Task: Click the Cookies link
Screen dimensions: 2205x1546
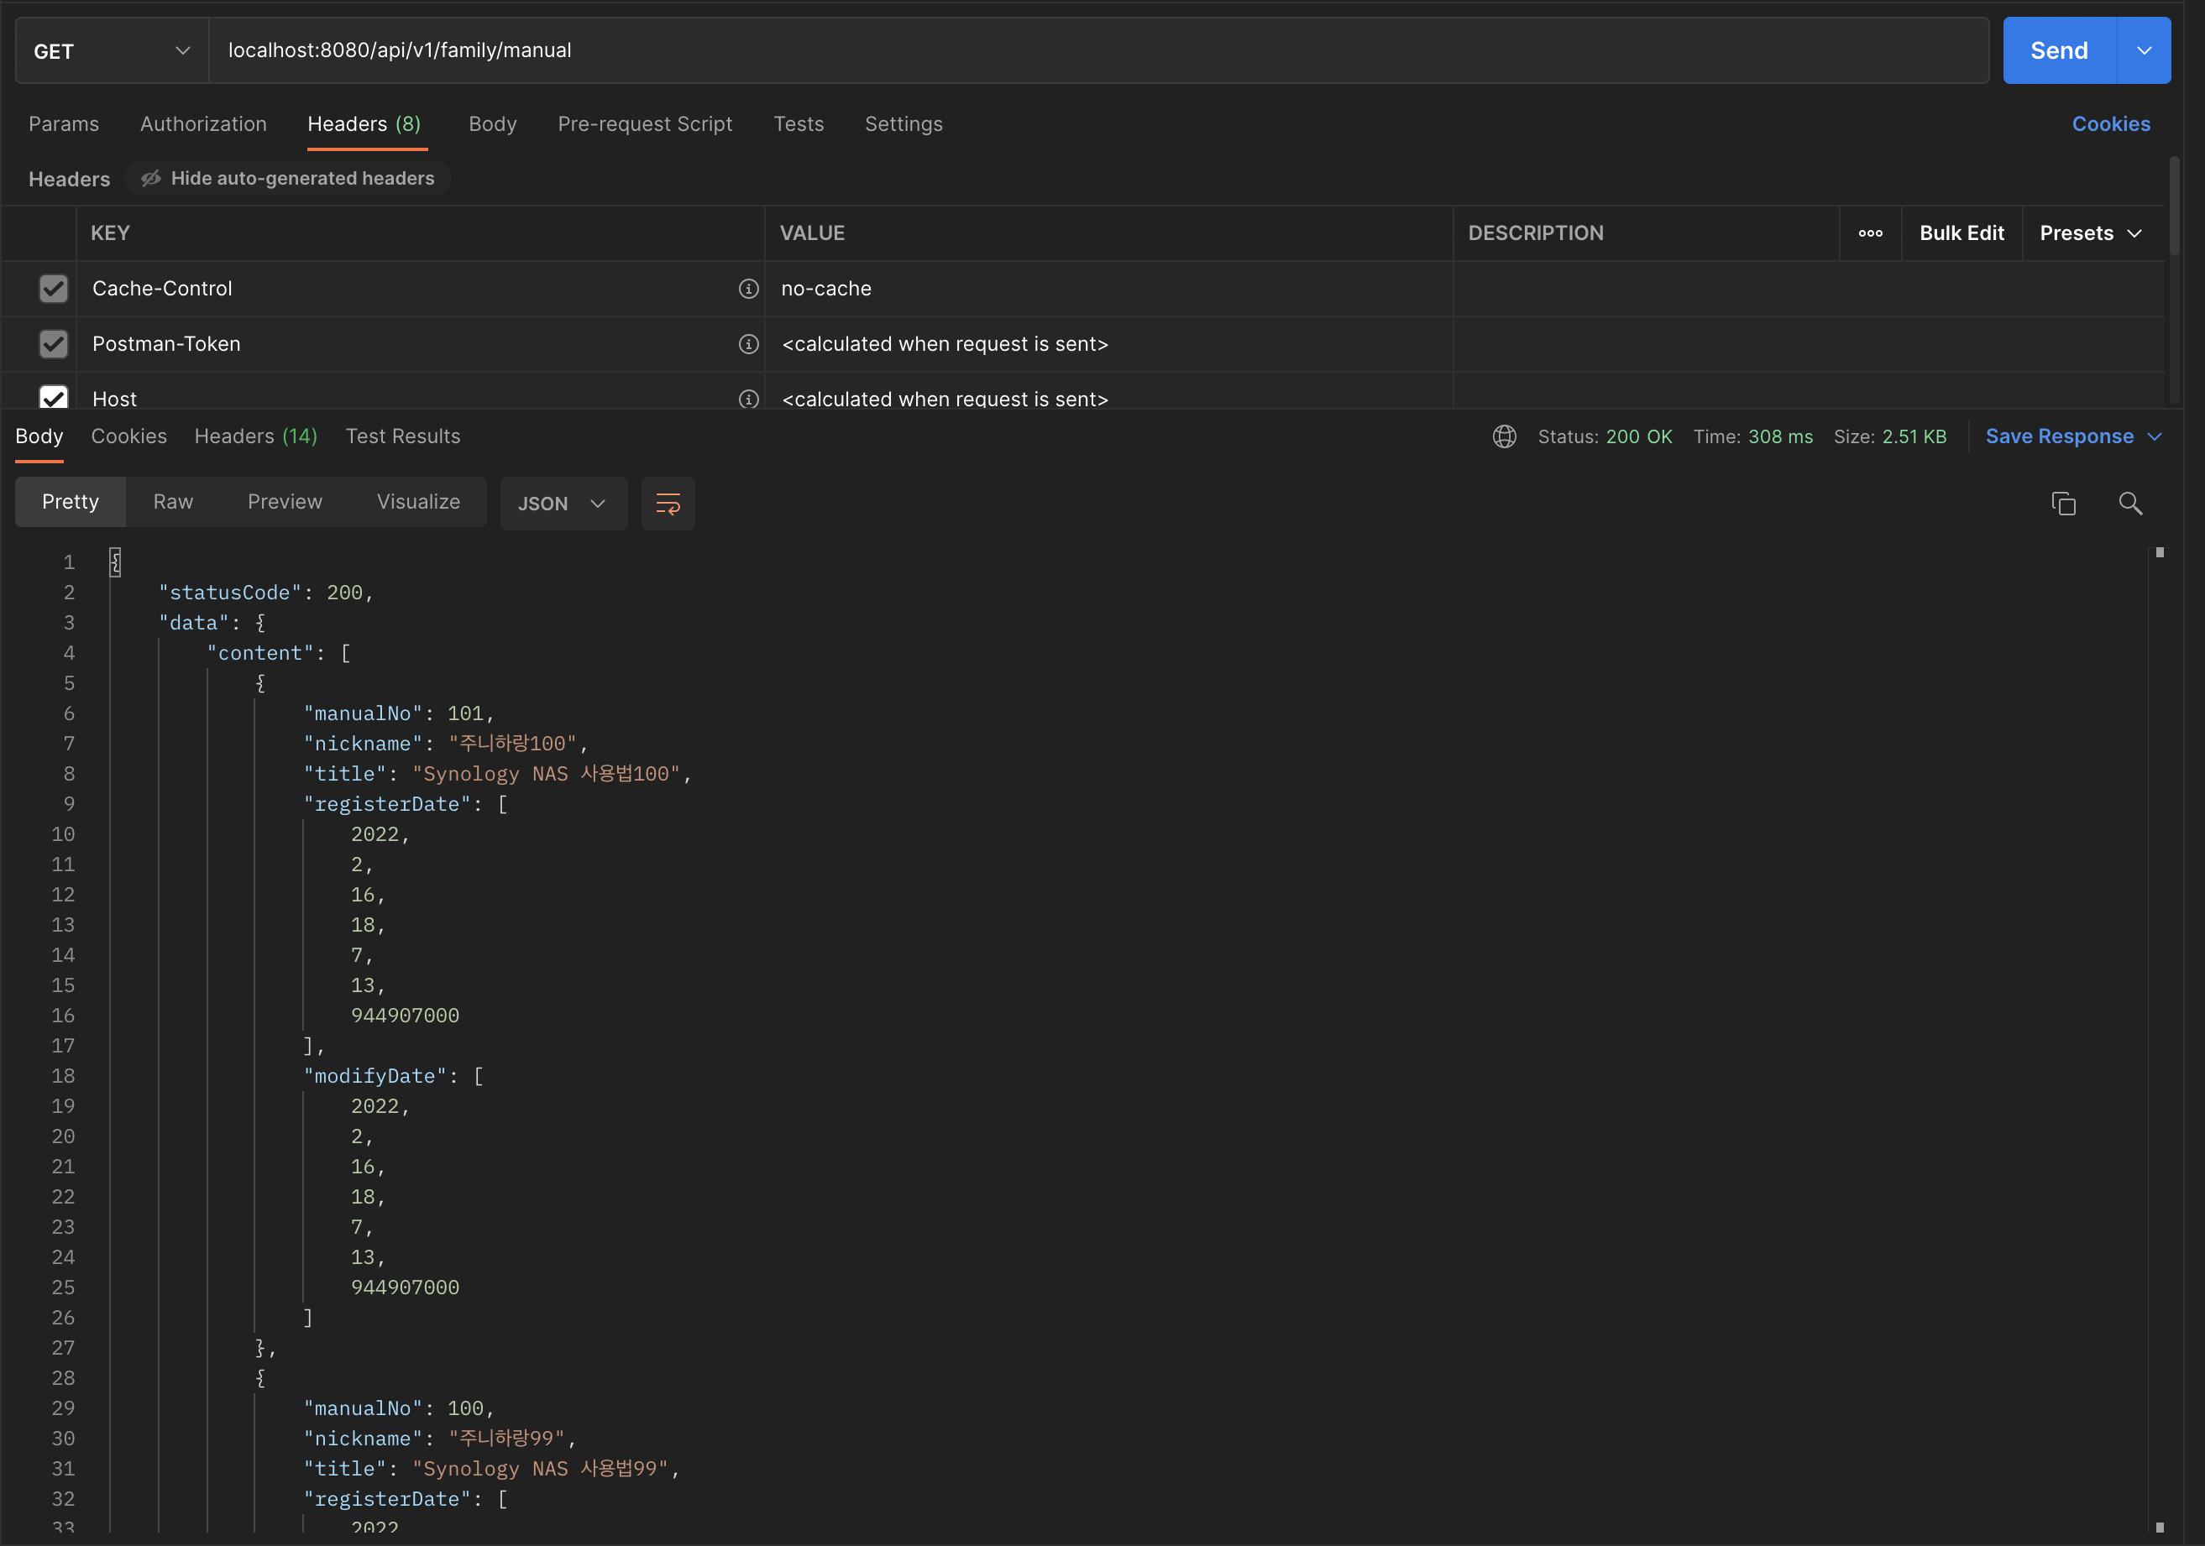Action: [x=2110, y=123]
